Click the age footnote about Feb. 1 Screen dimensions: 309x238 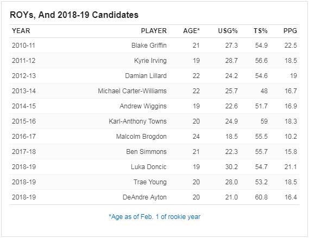click(x=154, y=217)
